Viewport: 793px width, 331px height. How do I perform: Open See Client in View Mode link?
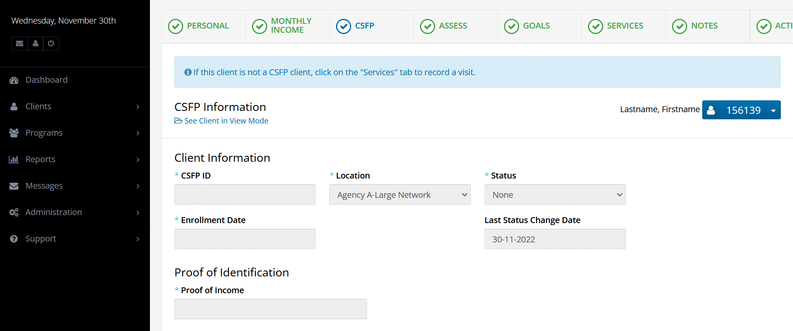point(226,121)
